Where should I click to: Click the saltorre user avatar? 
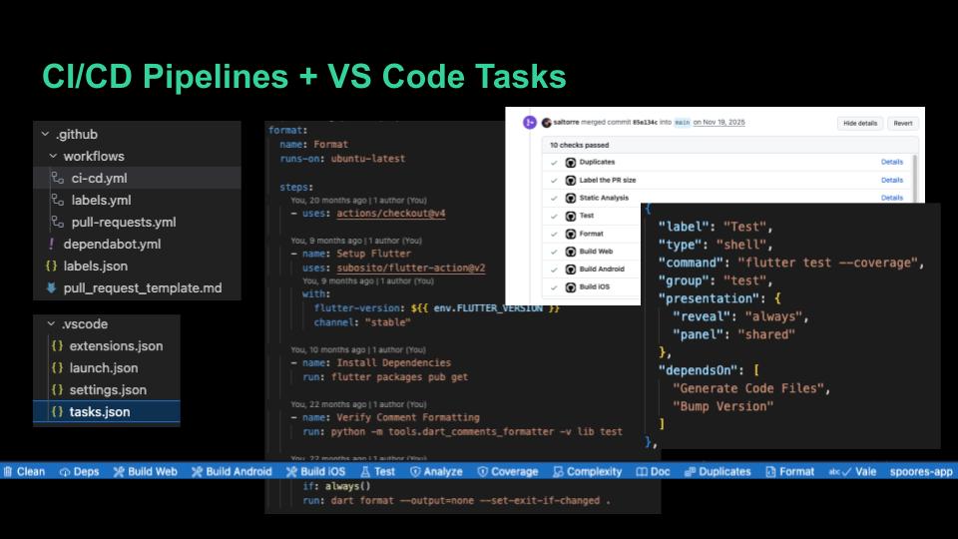[546, 123]
